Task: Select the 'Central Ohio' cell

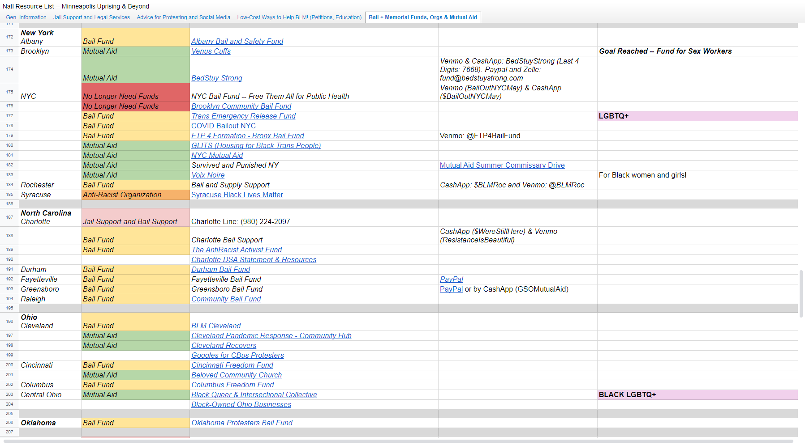Action: (x=50, y=395)
